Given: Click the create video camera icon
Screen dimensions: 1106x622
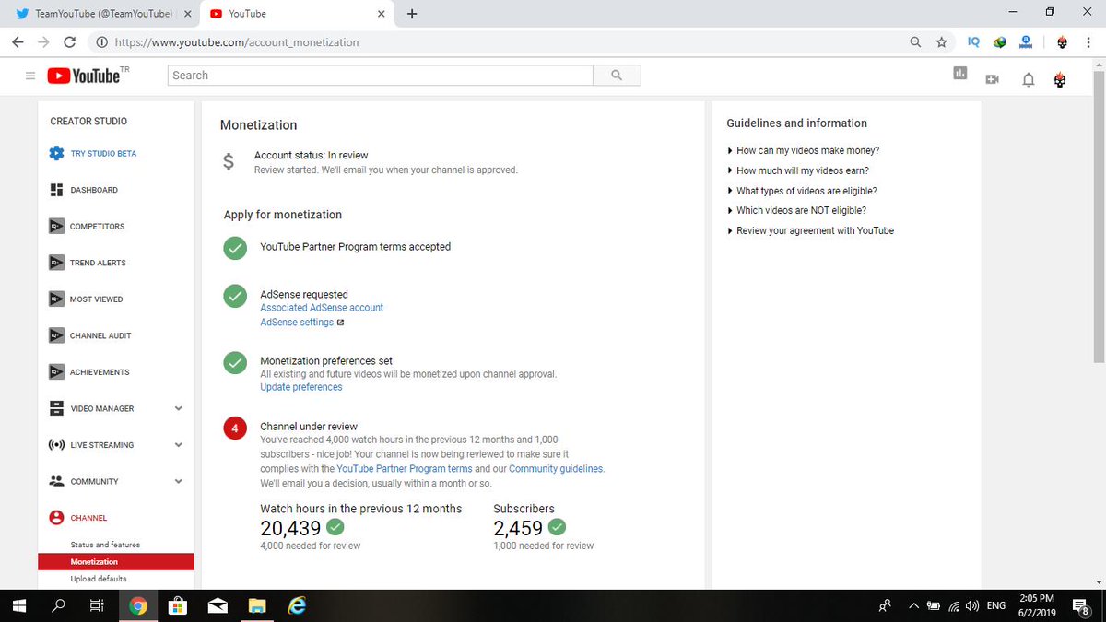Looking at the screenshot, I should tap(992, 79).
